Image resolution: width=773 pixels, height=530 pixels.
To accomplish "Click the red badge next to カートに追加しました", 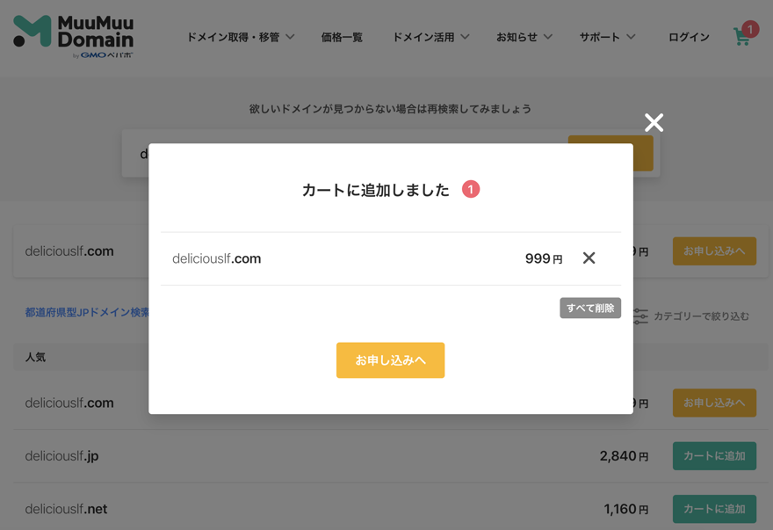I will (471, 188).
